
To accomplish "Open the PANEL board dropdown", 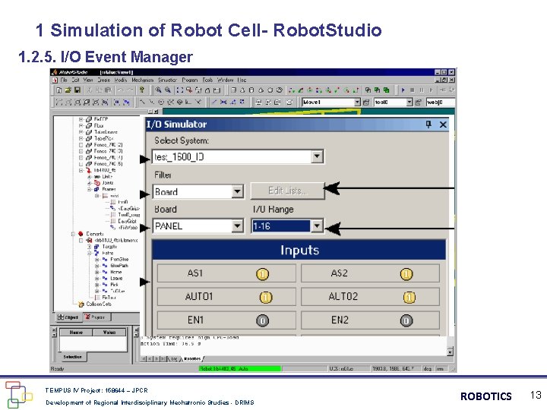I will pyautogui.click(x=237, y=226).
